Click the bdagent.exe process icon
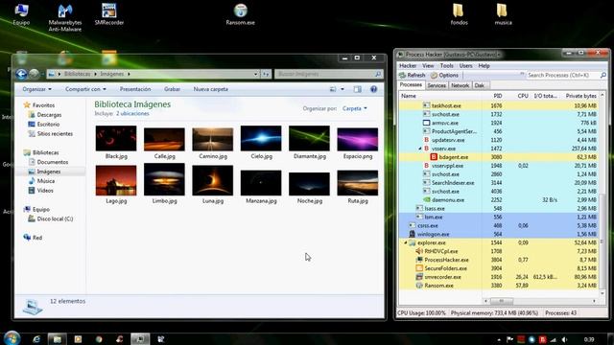The width and height of the screenshot is (614, 345). tap(434, 157)
